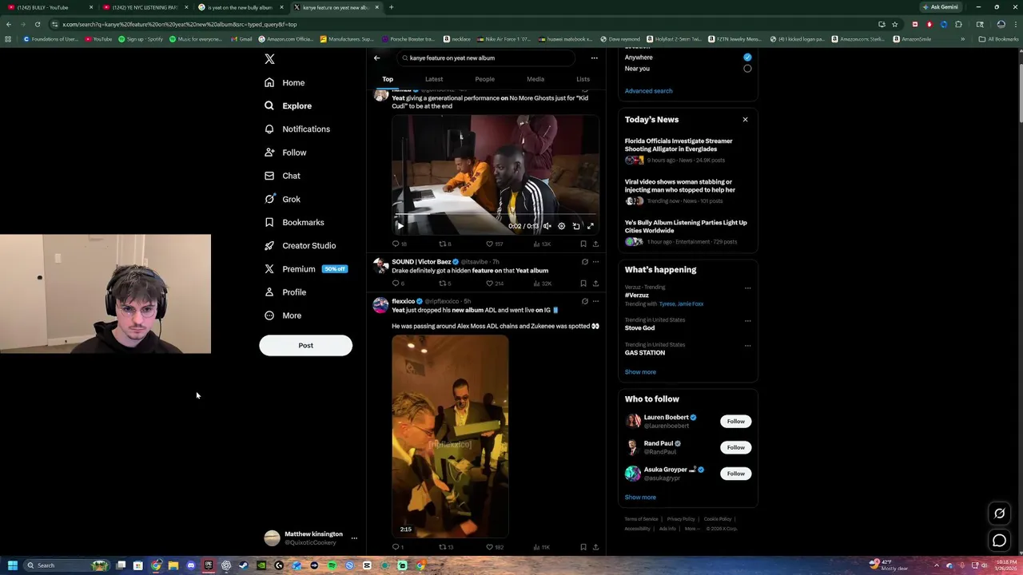Click the Post button
Image resolution: width=1023 pixels, height=575 pixels.
click(x=305, y=345)
